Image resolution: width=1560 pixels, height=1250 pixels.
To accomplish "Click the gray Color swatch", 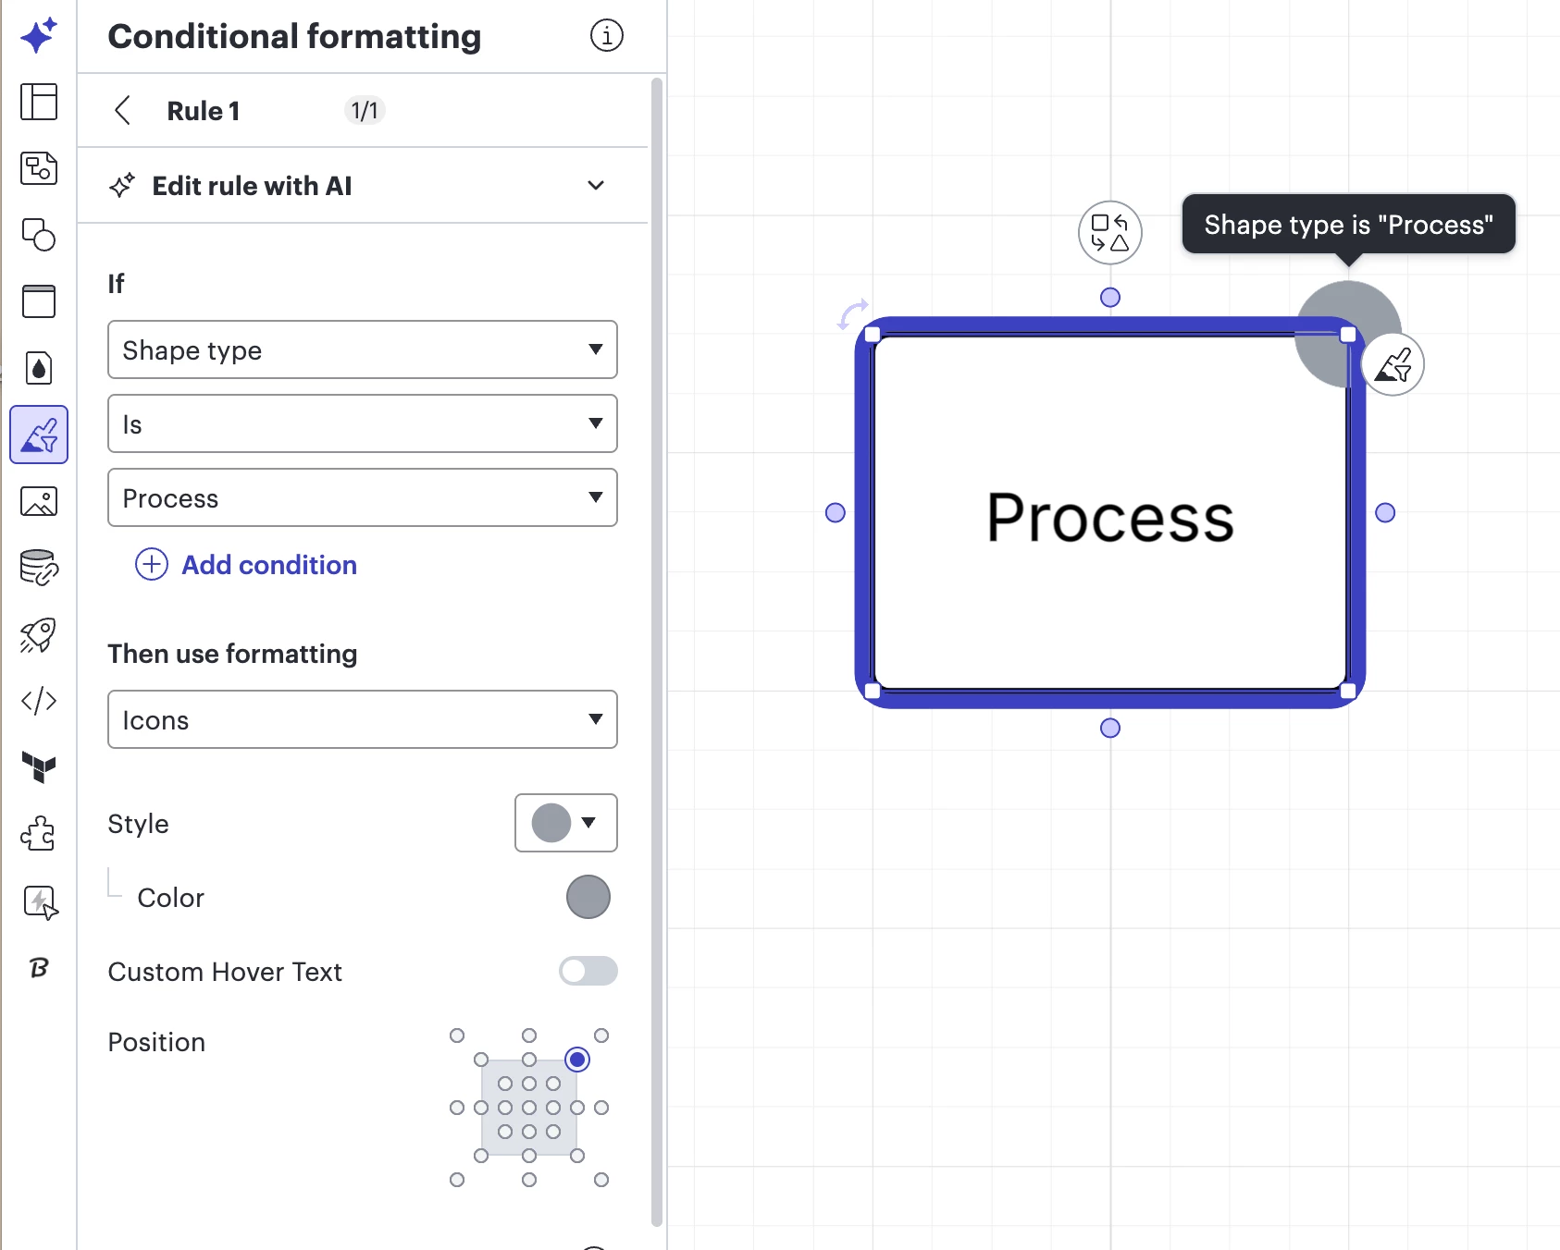I will pyautogui.click(x=588, y=897).
